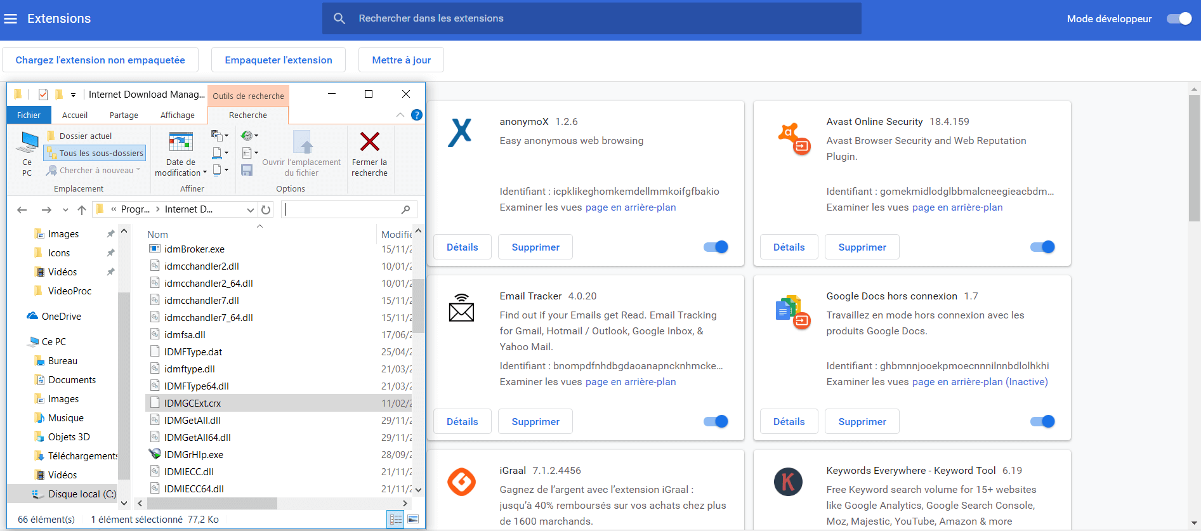Image resolution: width=1201 pixels, height=531 pixels.
Task: Switch to the Partage ribbon tab
Action: [124, 115]
